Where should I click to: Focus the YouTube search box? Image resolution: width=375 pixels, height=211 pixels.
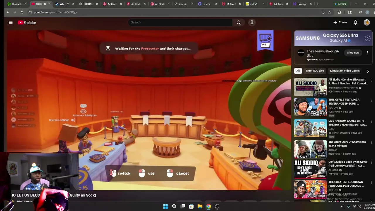click(180, 22)
